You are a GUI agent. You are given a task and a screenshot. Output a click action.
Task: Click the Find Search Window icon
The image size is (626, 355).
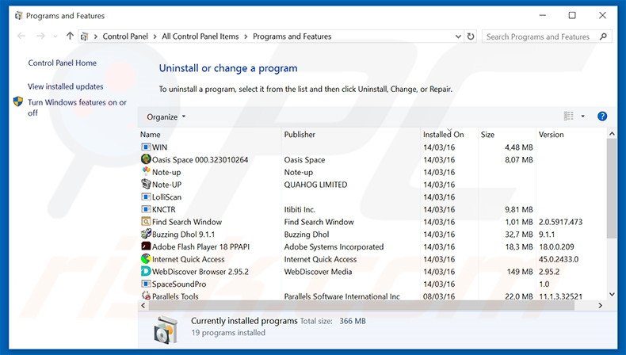[x=146, y=221]
